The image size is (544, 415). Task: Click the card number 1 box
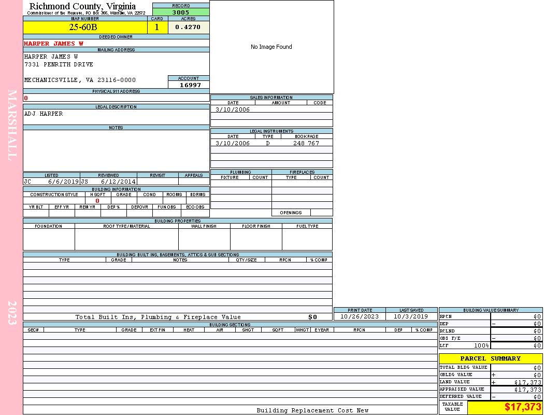pyautogui.click(x=157, y=27)
